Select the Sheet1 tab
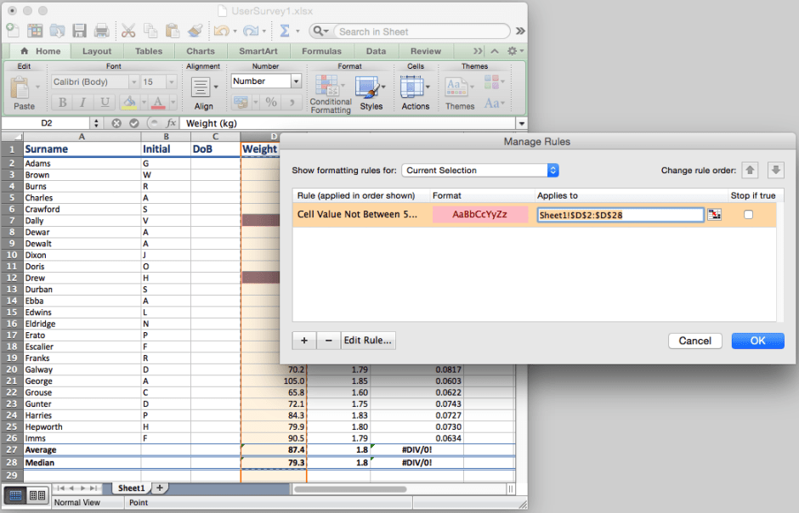The height and width of the screenshot is (513, 799). [131, 488]
